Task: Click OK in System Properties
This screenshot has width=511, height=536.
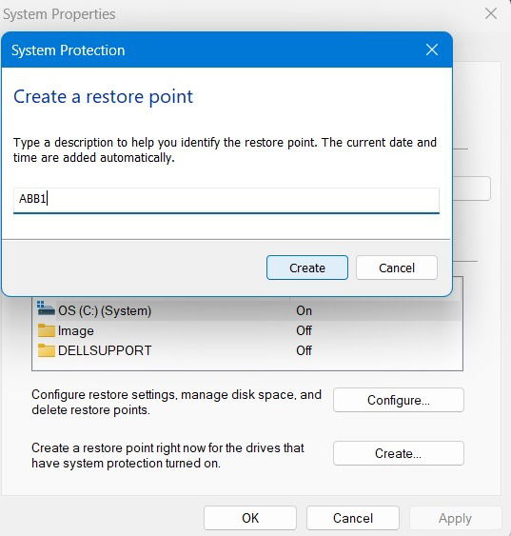Action: [250, 518]
